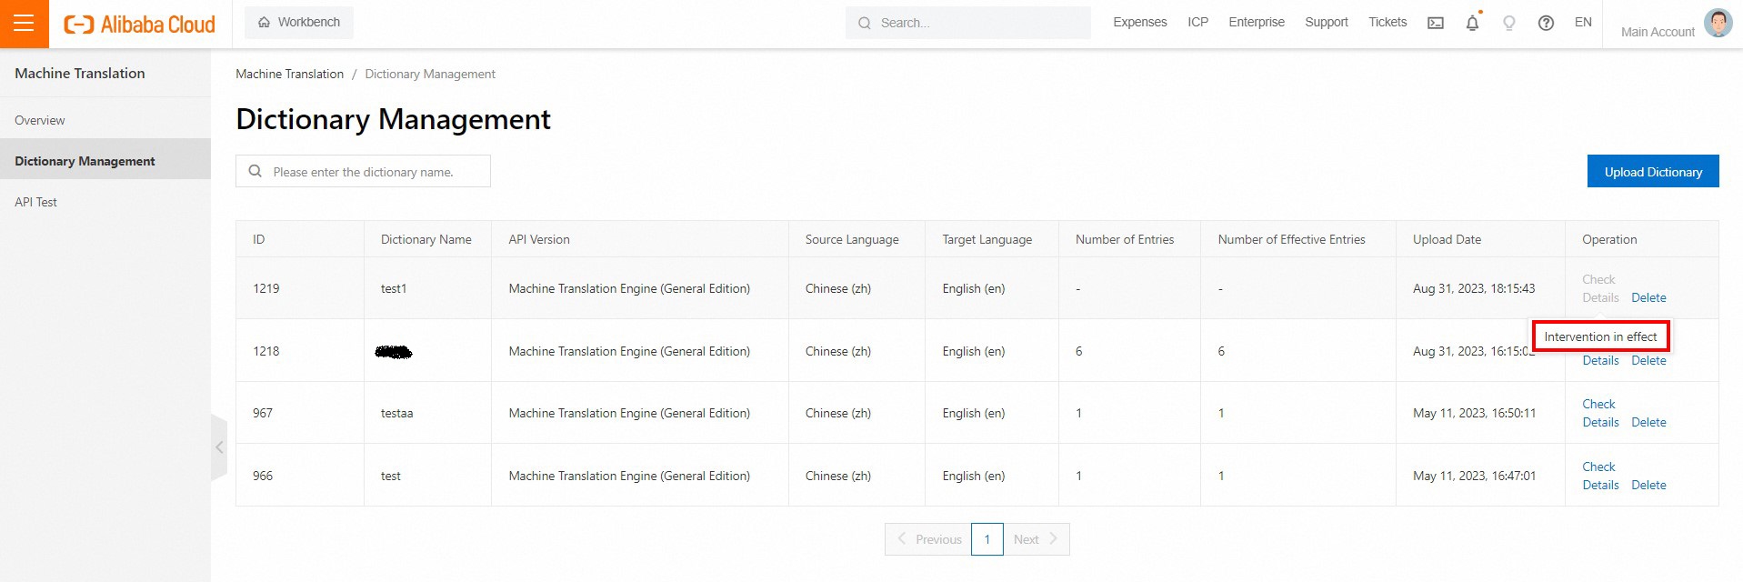Open the help question mark icon

(x=1546, y=23)
